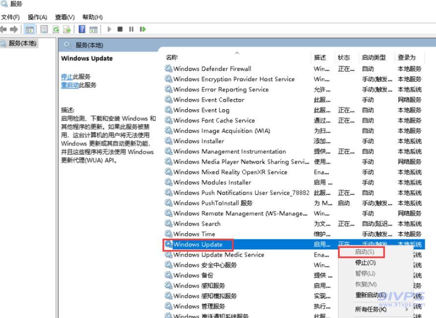Select Windows Mixed Reality OpenXR Service
The image size is (436, 318).
[230, 172]
